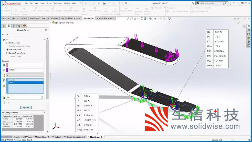The width and height of the screenshot is (252, 142).
Task: Open the SI units dropdown
Action: tap(25, 75)
